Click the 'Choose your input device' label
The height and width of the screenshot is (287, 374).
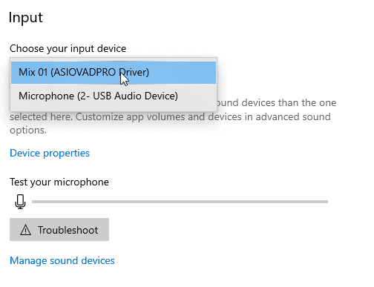pos(68,48)
